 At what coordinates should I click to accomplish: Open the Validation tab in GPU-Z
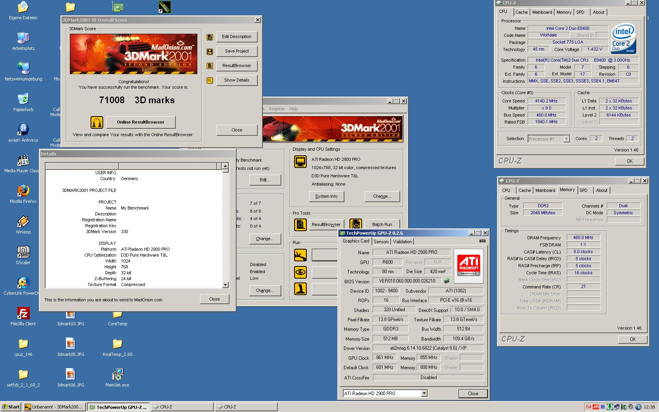[x=402, y=242]
